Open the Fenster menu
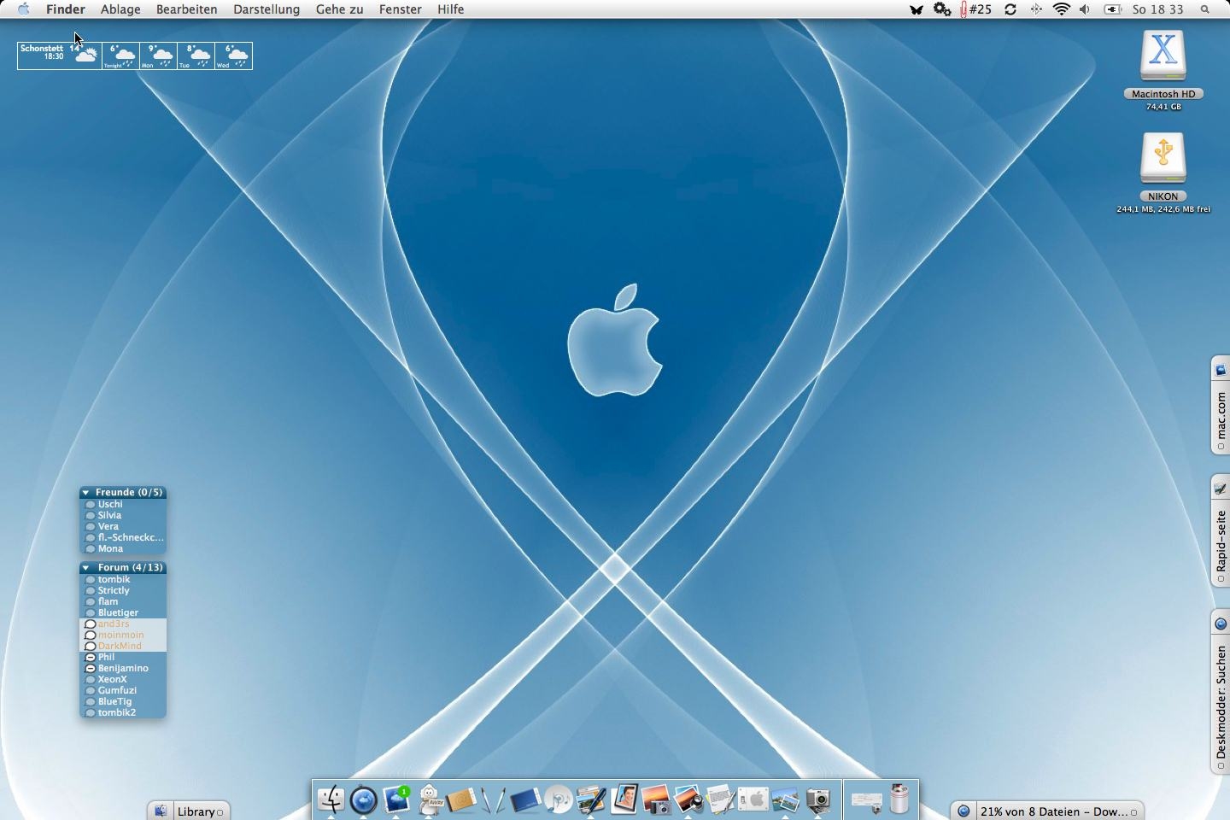The image size is (1230, 820). [401, 9]
